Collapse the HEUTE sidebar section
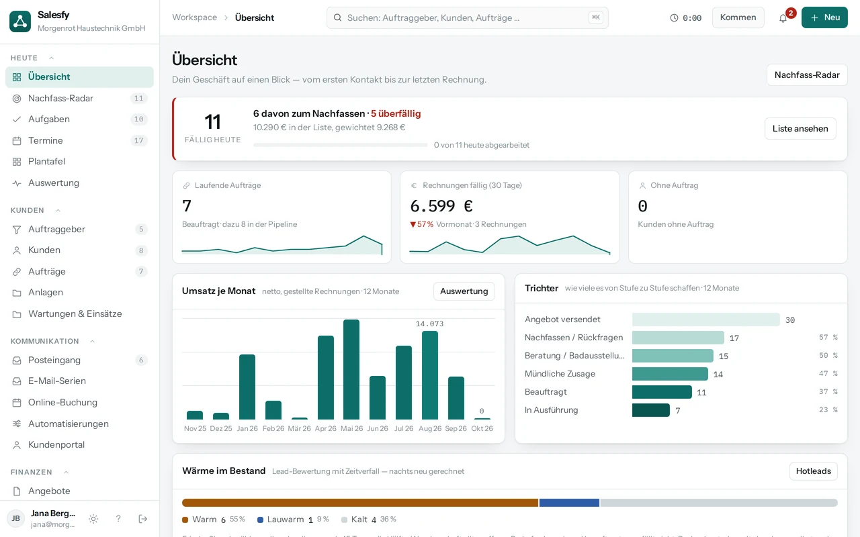 coord(51,58)
